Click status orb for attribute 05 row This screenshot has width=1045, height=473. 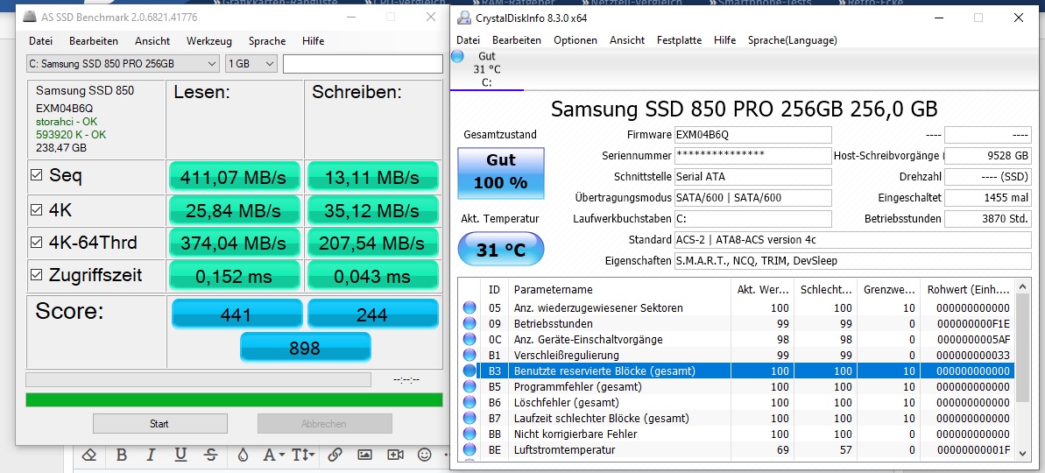click(470, 307)
